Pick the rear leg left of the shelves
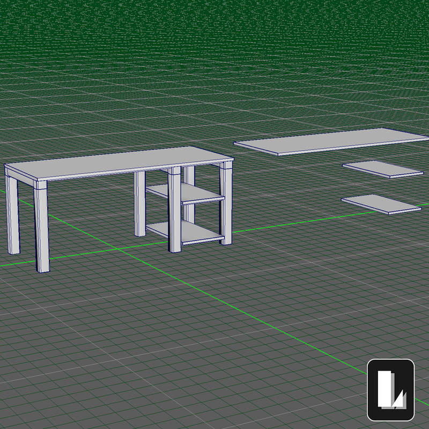The image size is (429, 429). tap(139, 204)
